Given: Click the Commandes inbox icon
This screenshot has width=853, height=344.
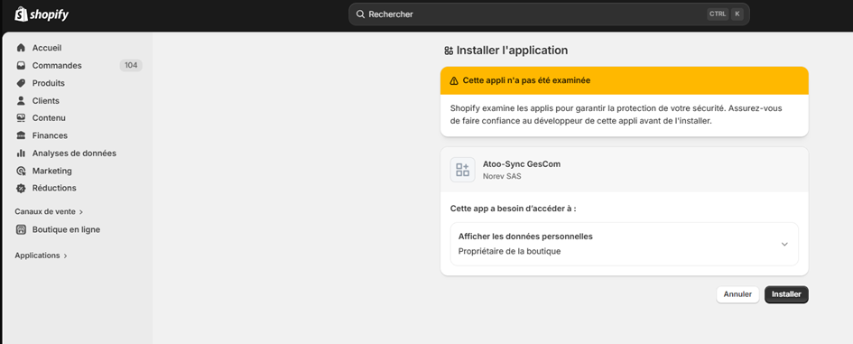Looking at the screenshot, I should pos(22,65).
